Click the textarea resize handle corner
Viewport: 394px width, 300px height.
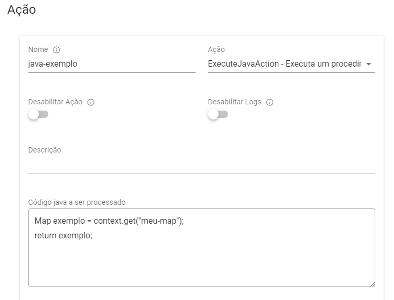pyautogui.click(x=373, y=285)
